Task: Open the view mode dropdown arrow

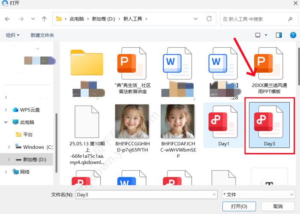Action: (266, 35)
